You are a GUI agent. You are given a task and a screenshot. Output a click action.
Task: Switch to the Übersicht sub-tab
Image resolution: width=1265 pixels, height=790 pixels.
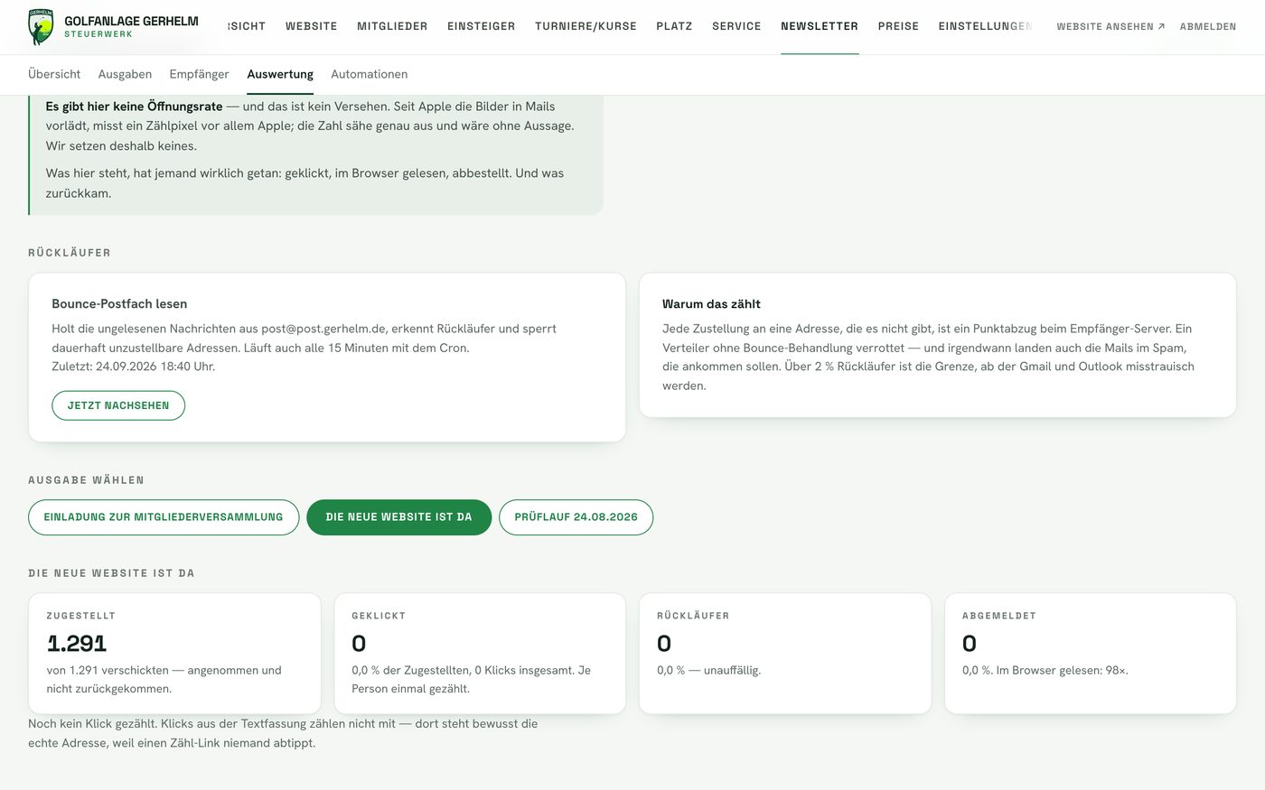click(x=54, y=74)
